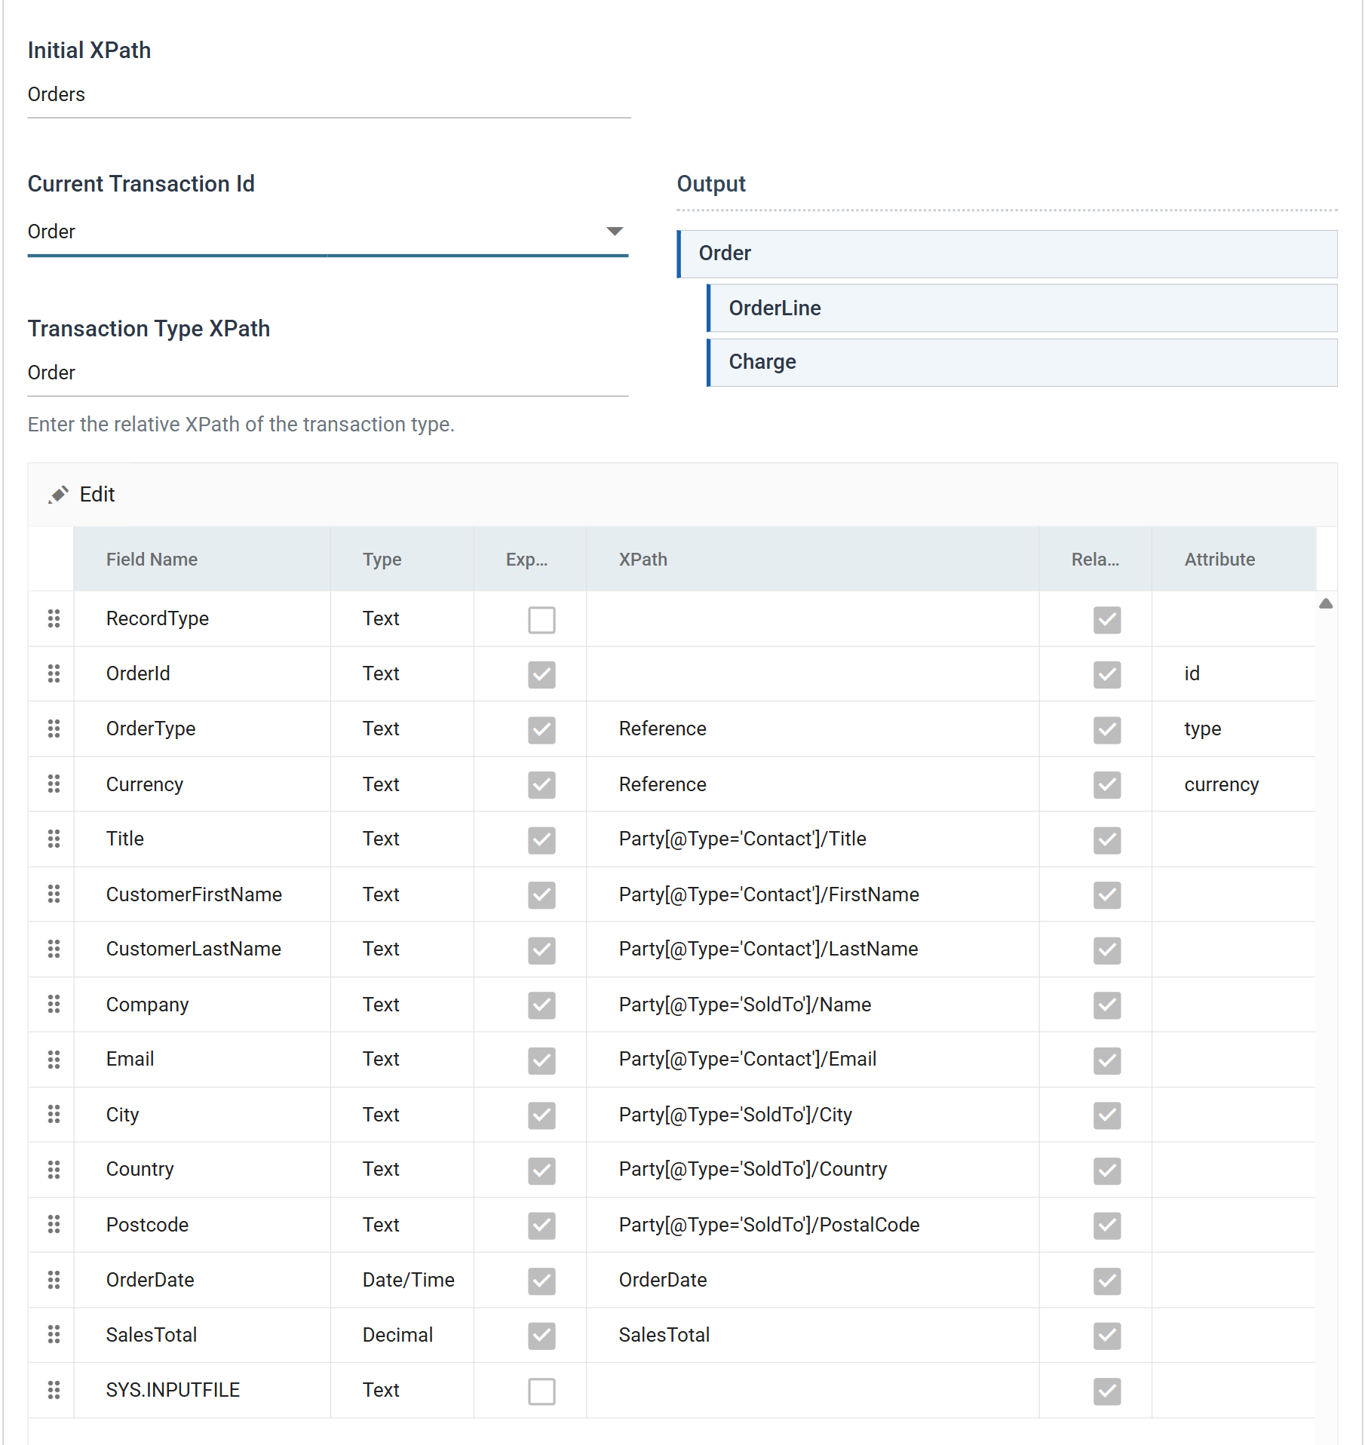Select the Charge output node
The width and height of the screenshot is (1365, 1445).
click(1023, 362)
